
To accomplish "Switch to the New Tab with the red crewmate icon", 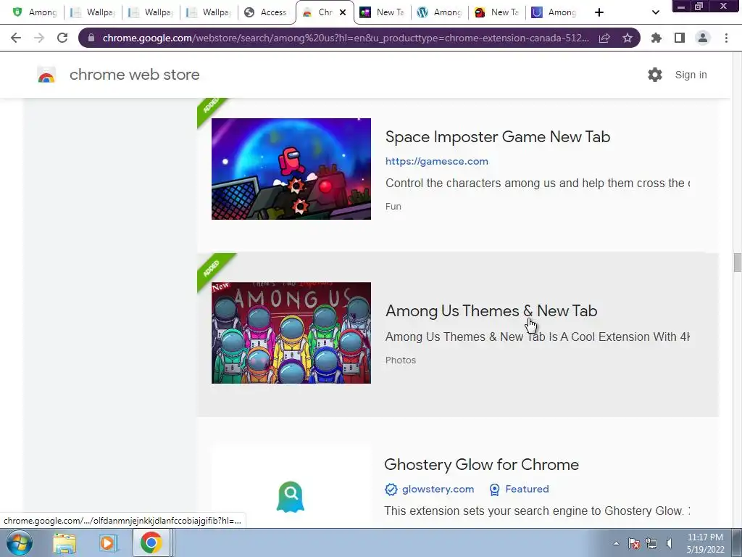I will (497, 12).
